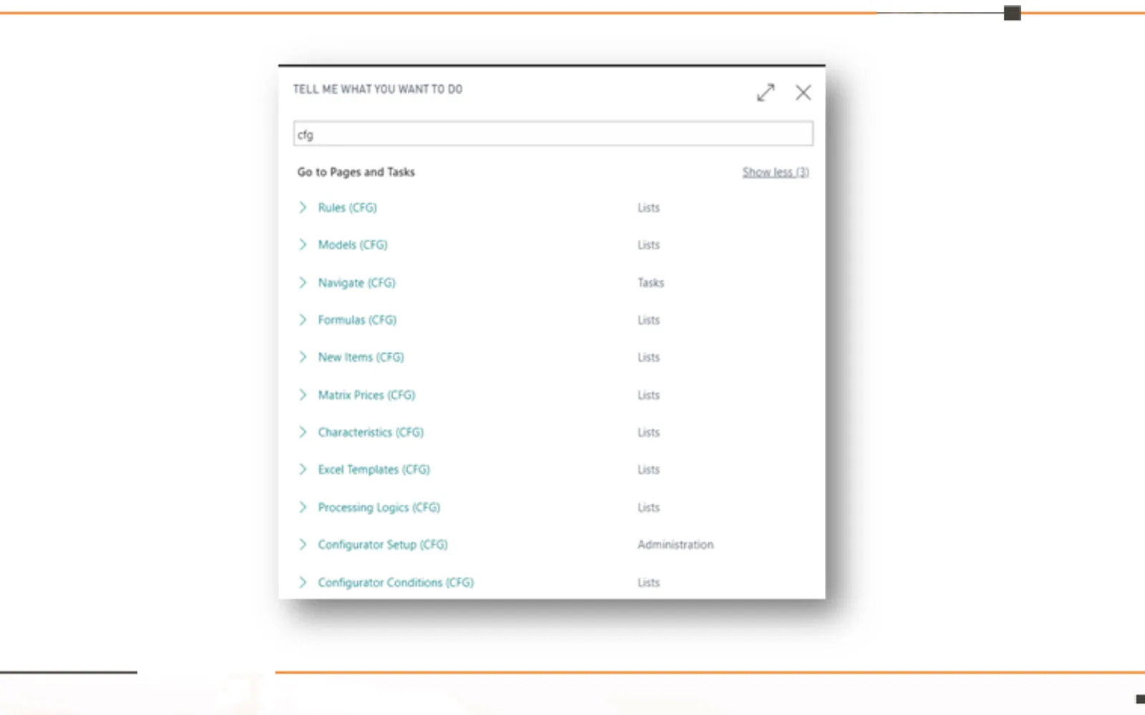1145x715 pixels.
Task: Expand the Rules (CFG) row chevron
Action: coord(303,207)
